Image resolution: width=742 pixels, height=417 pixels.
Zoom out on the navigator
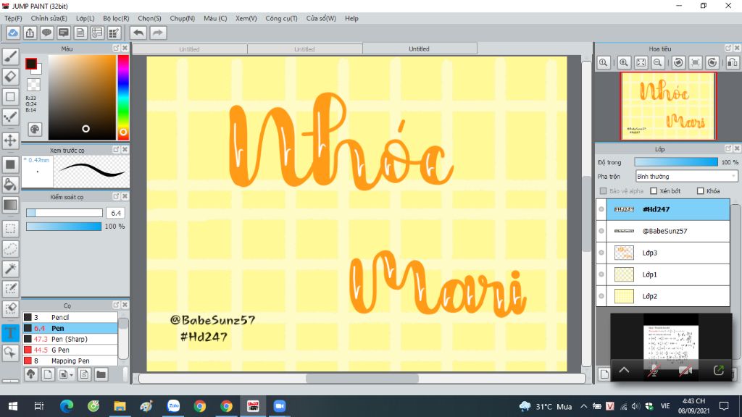pyautogui.click(x=657, y=62)
